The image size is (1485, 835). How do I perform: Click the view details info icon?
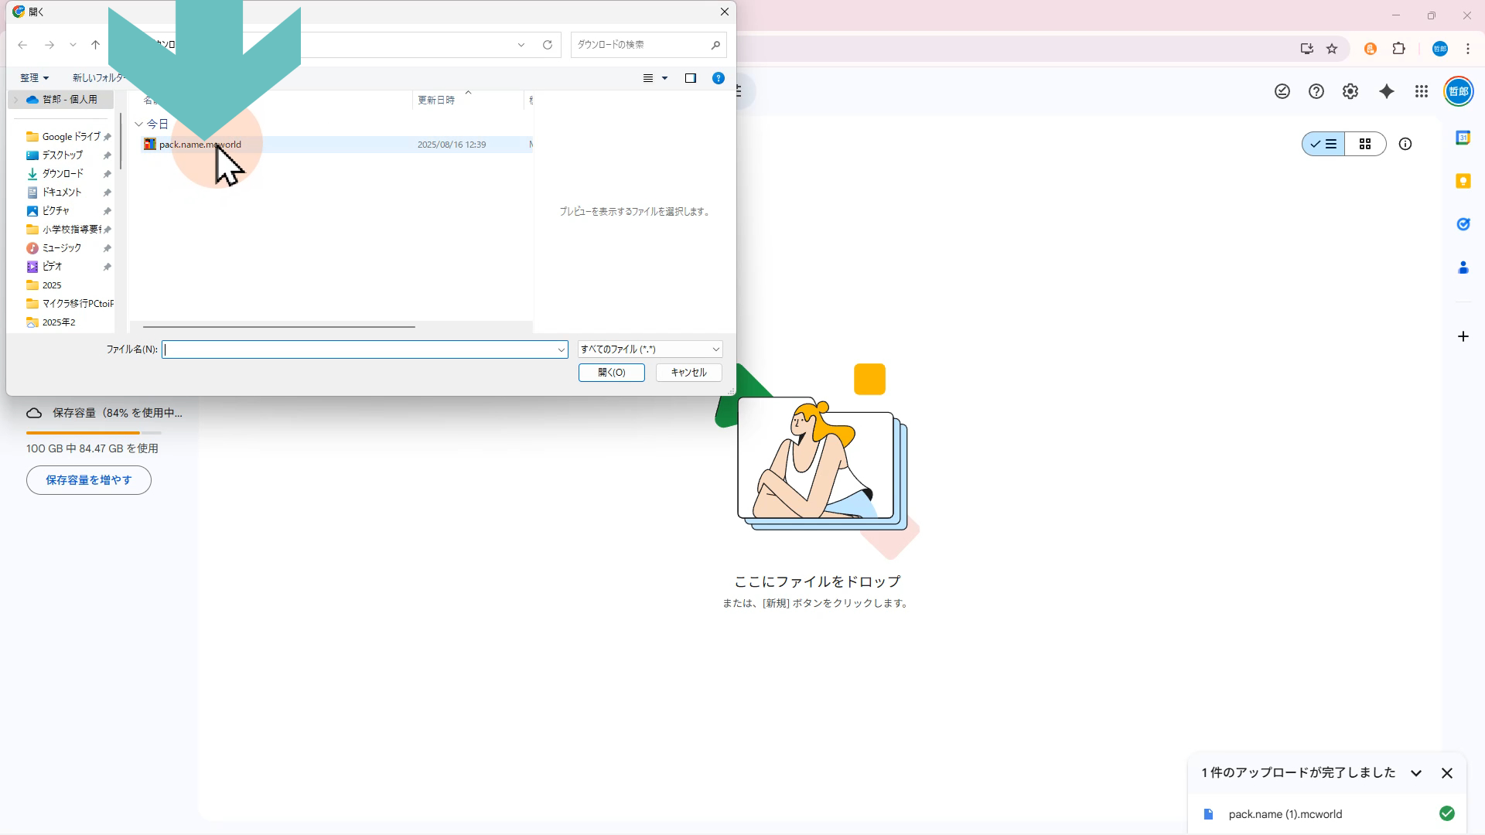pos(1405,145)
